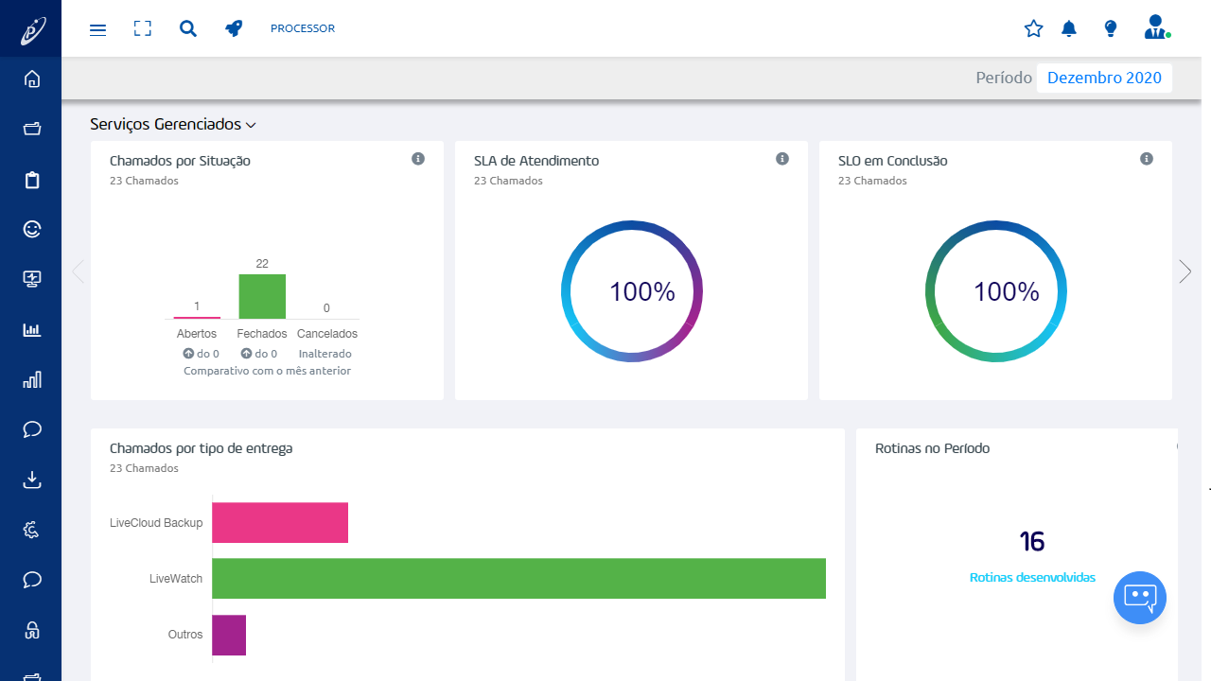Go to Home via the sidebar house icon
The height and width of the screenshot is (681, 1211).
[x=32, y=79]
